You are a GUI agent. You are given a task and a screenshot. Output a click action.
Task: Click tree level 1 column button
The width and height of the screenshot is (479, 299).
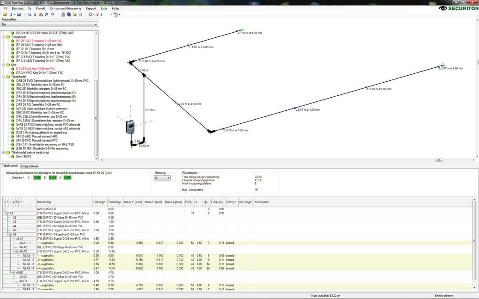4,202
